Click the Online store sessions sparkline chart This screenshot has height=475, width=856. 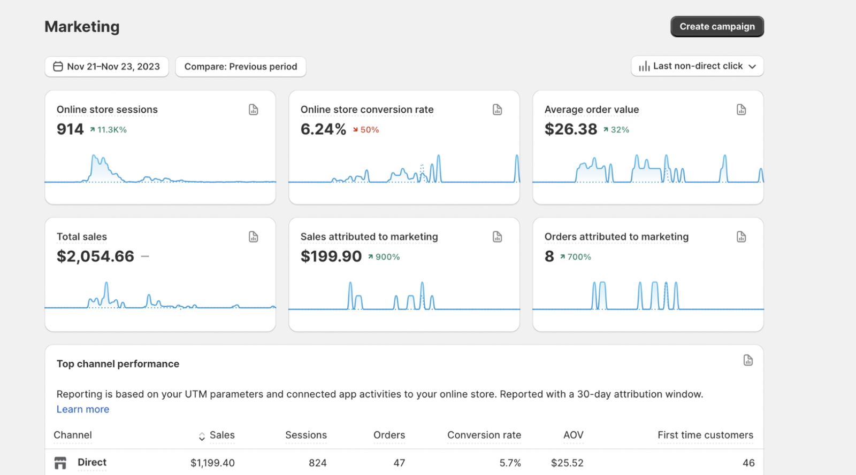(x=160, y=169)
